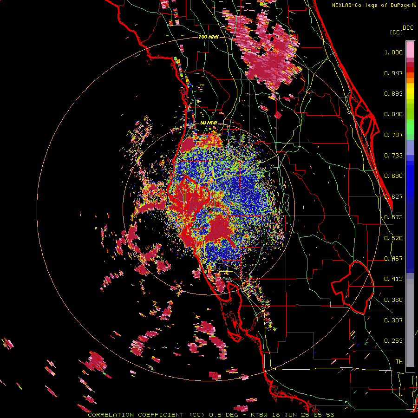Pick the bright green band of color scale
Image resolution: width=418 pixels, height=418 pixels.
point(410,127)
